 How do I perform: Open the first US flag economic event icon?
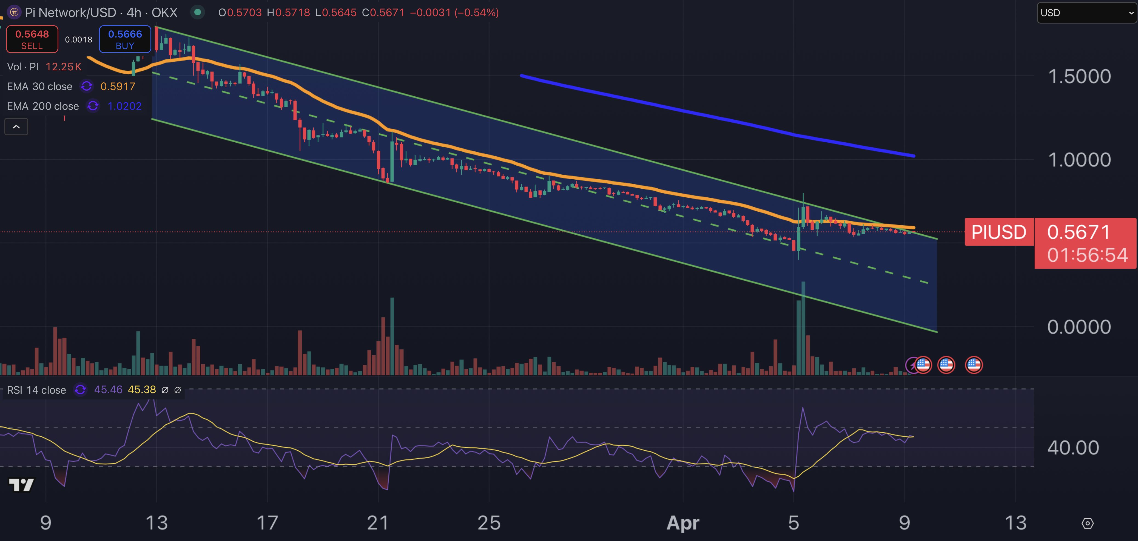[x=923, y=365]
